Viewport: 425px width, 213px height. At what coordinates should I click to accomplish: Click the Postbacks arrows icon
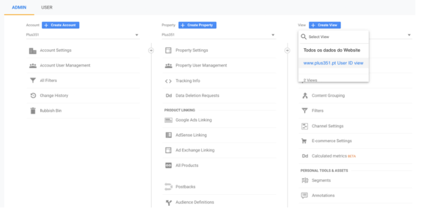168,187
